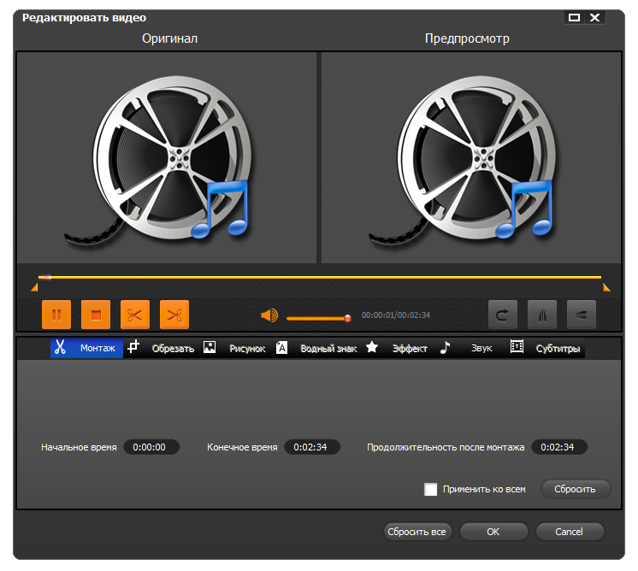Close the Редактировать видео window
The image size is (638, 571).
(595, 17)
